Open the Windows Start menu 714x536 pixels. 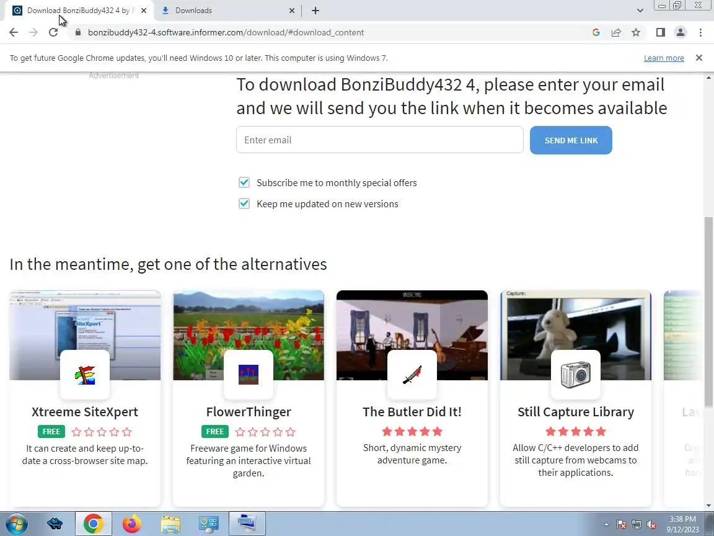[16, 524]
